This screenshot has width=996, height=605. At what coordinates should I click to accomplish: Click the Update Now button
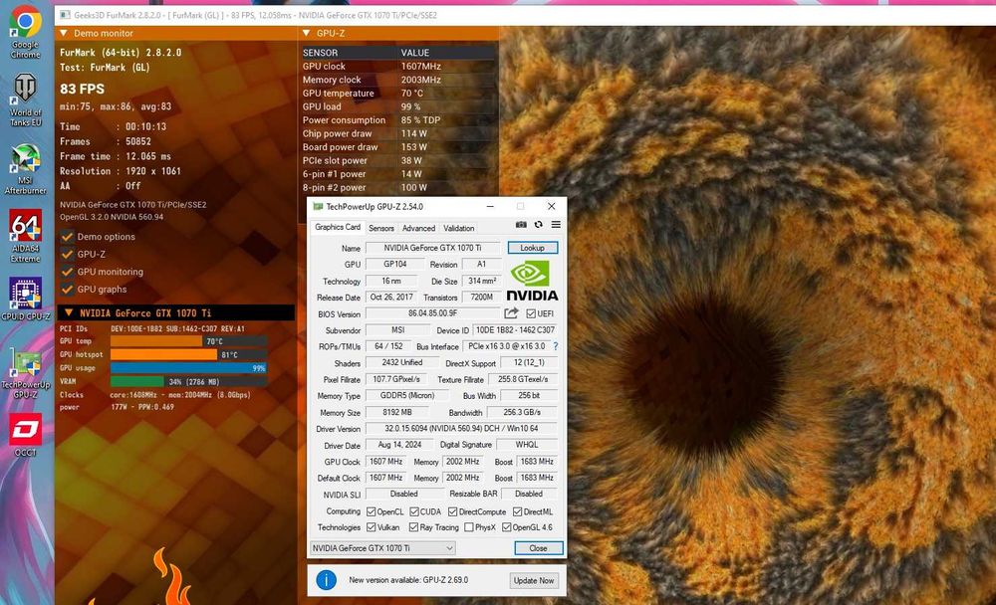(534, 580)
